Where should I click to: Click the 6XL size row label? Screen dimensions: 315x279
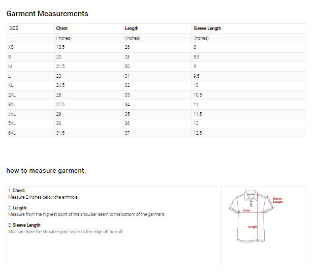(12, 133)
